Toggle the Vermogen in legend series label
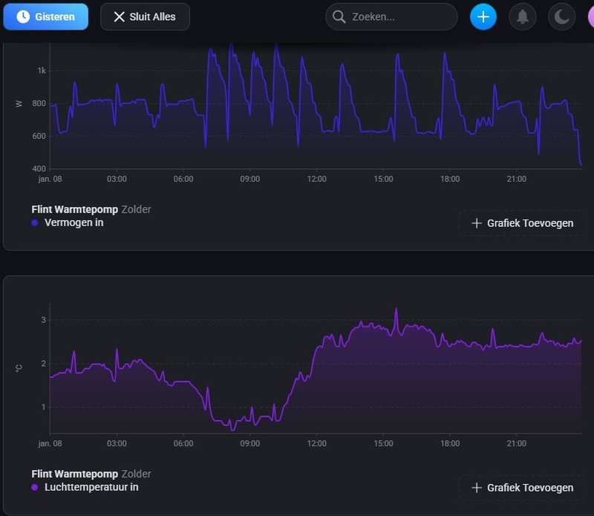 74,222
